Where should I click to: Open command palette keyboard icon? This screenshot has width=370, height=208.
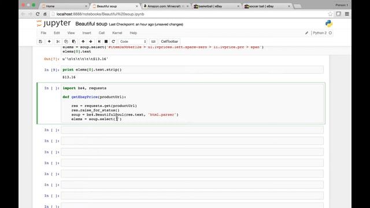click(153, 42)
